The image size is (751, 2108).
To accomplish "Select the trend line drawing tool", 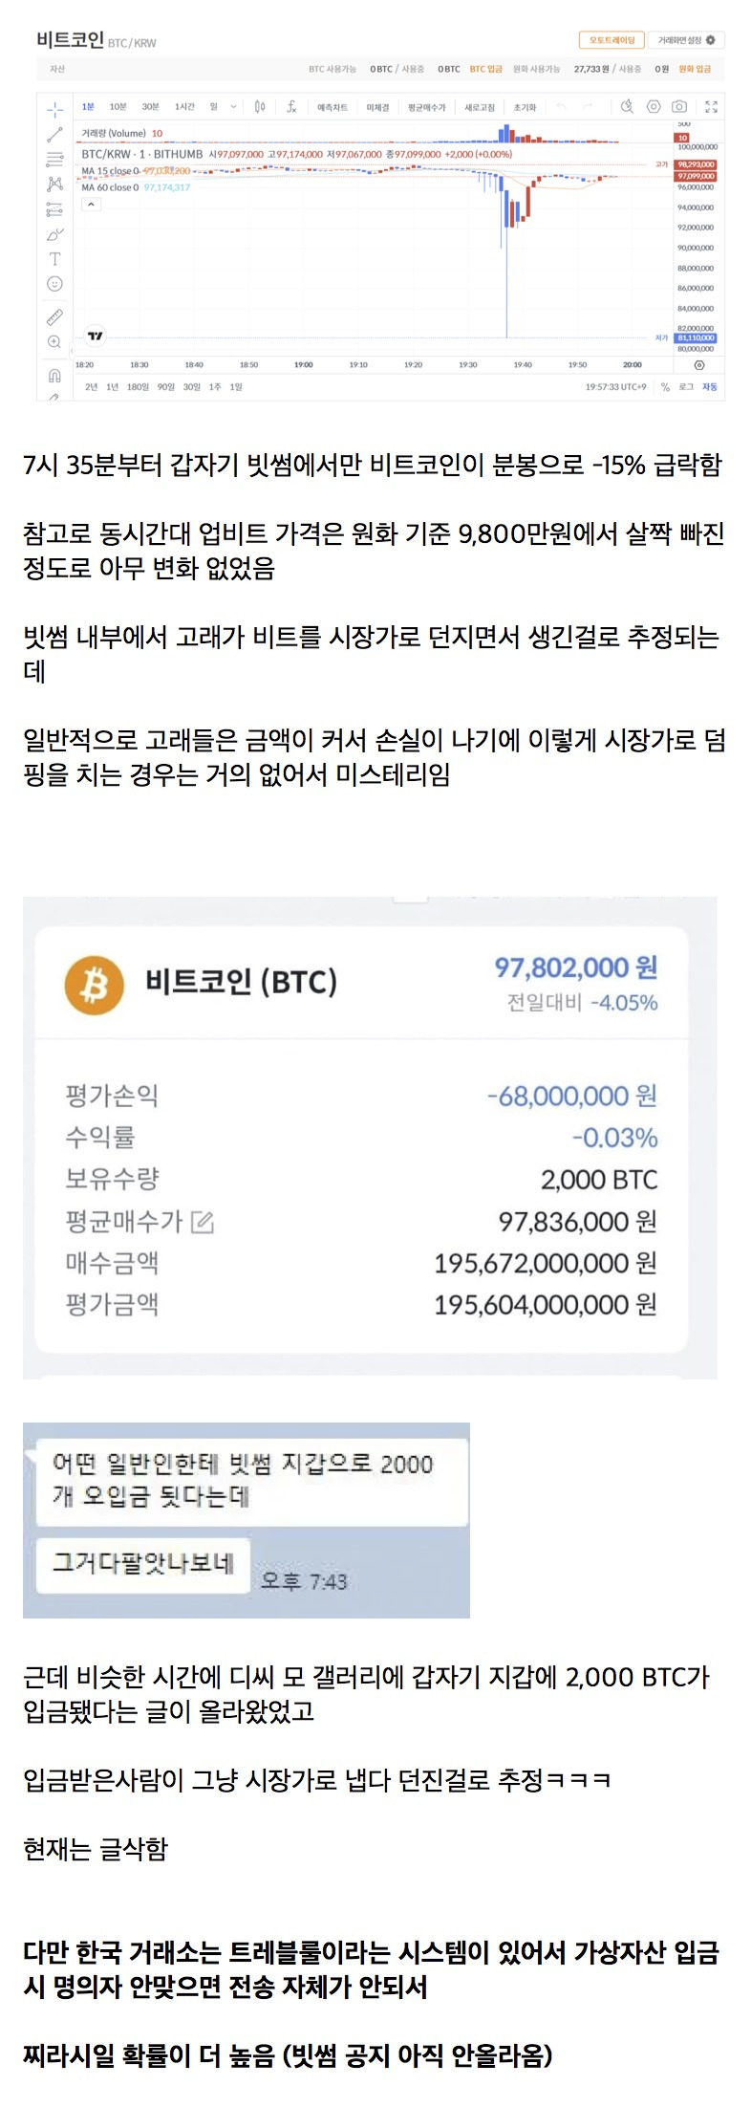I will coord(55,135).
